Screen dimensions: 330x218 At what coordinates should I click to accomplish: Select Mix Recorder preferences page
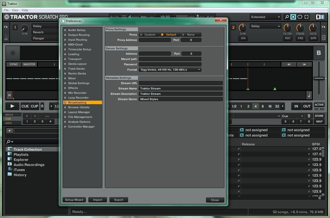click(x=82, y=93)
